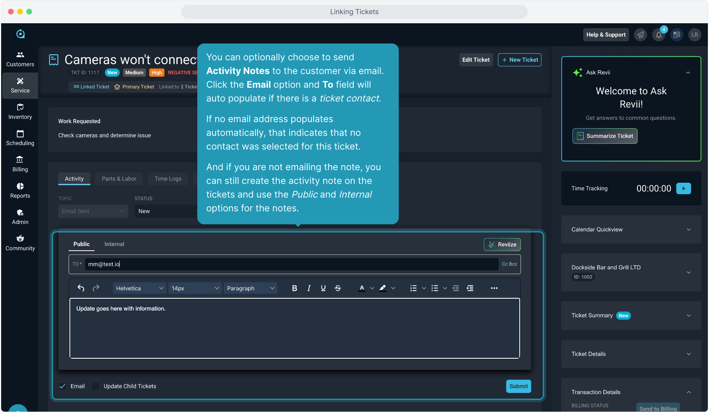709x412 pixels.
Task: Open the Time Logs tab
Action: (168, 179)
